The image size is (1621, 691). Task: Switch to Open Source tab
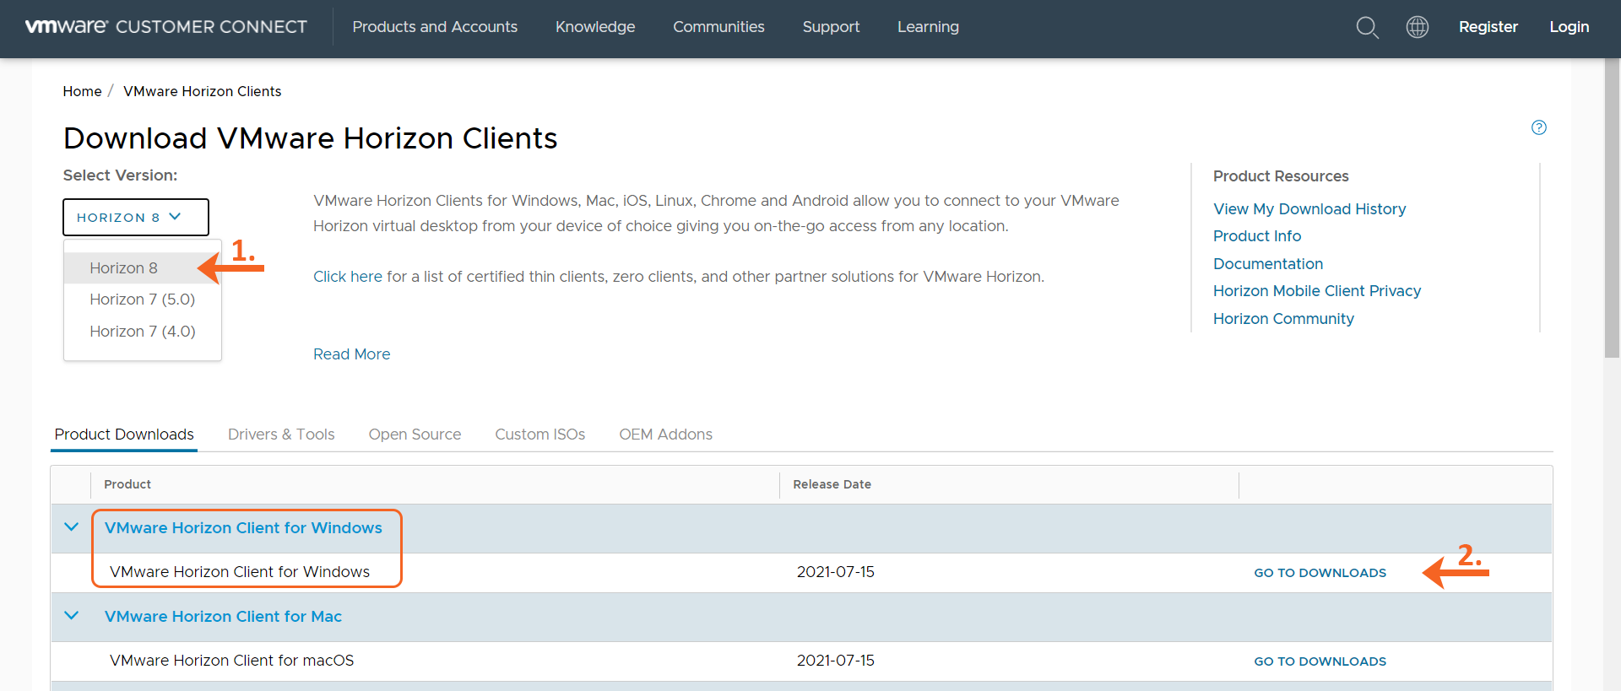coord(415,435)
